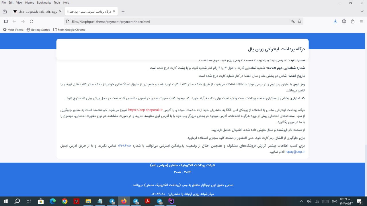Select the درگاه پرداخت اینترنتی سپ tab
The image size is (367, 206).
click(x=91, y=11)
